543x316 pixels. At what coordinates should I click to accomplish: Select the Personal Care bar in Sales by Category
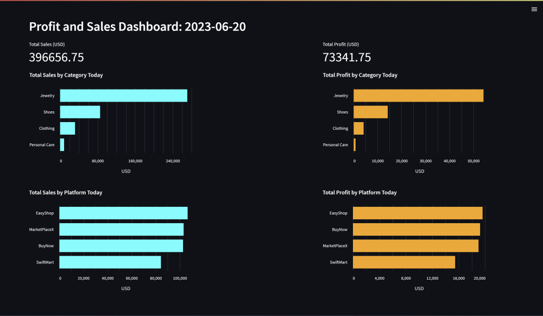(62, 145)
